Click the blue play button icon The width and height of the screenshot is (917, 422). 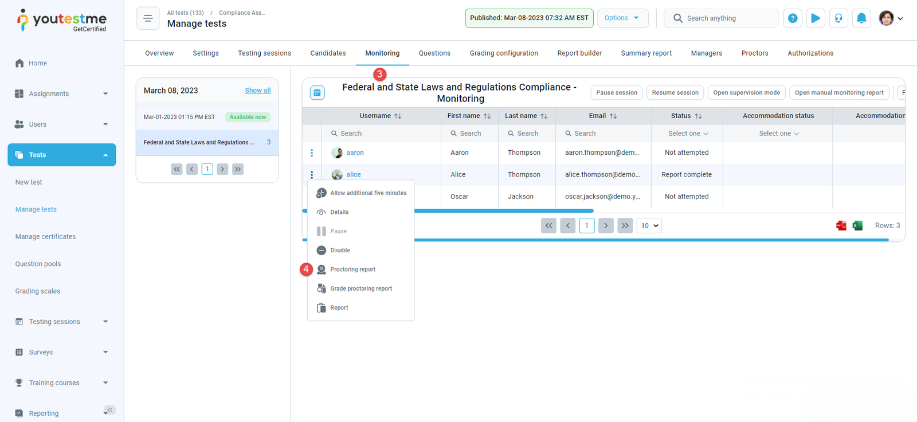[815, 18]
